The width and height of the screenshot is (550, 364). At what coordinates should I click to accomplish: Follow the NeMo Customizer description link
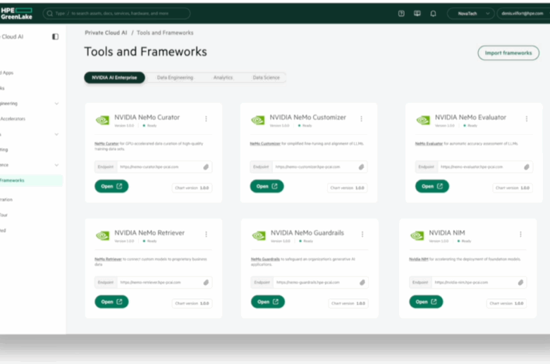(265, 144)
